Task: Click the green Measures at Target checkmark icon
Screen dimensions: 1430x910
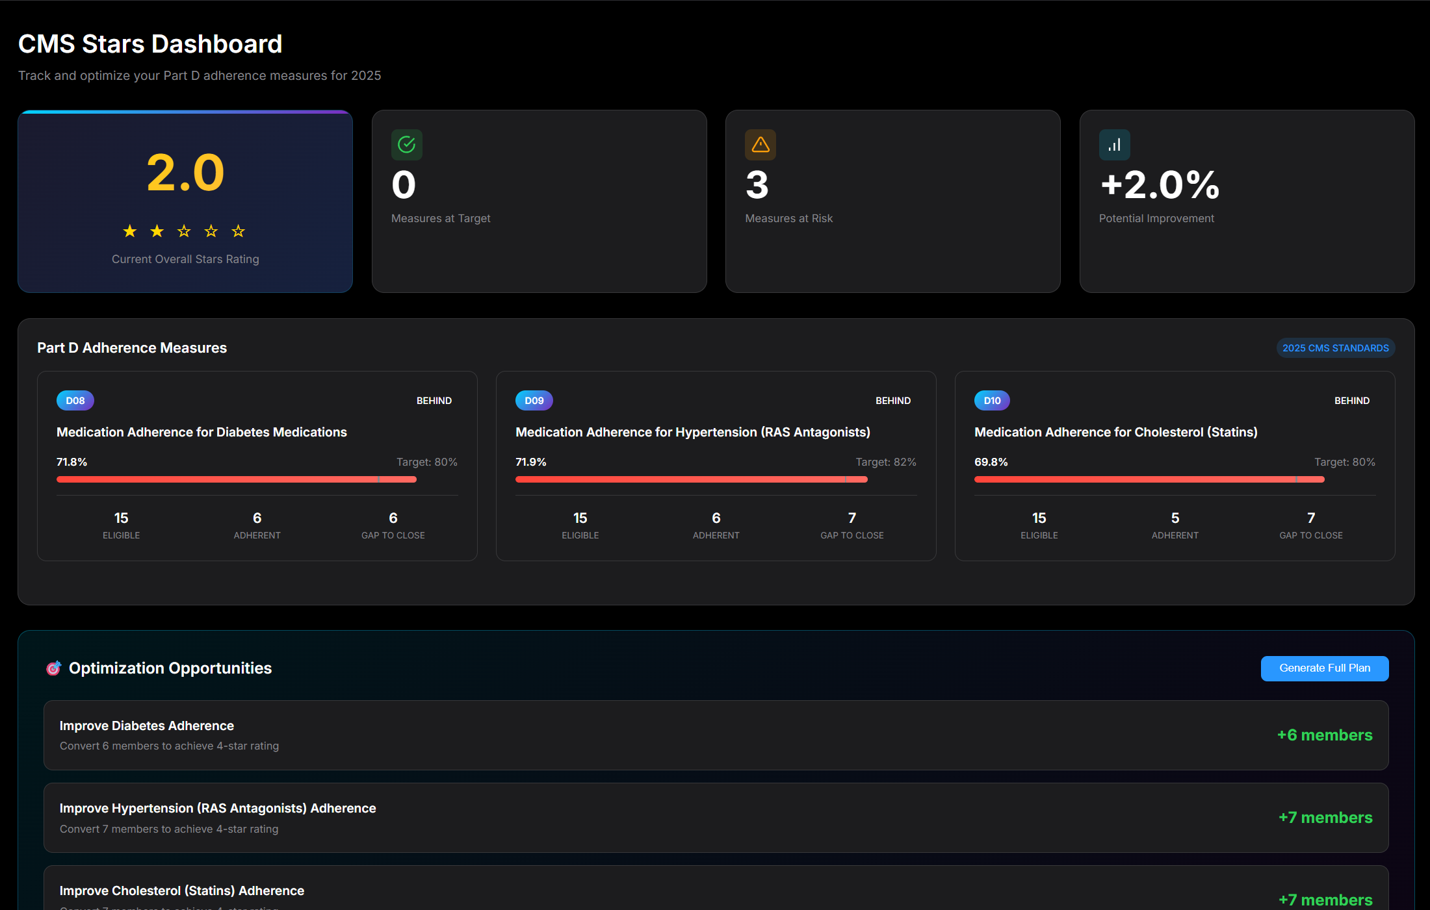Action: (x=407, y=144)
